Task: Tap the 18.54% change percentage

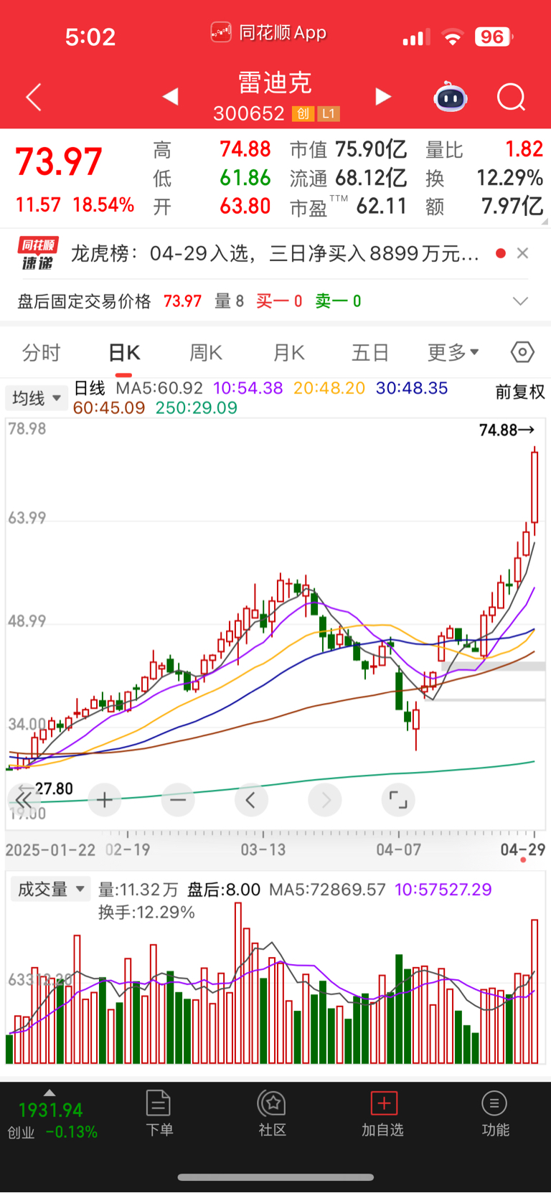Action: 103,205
